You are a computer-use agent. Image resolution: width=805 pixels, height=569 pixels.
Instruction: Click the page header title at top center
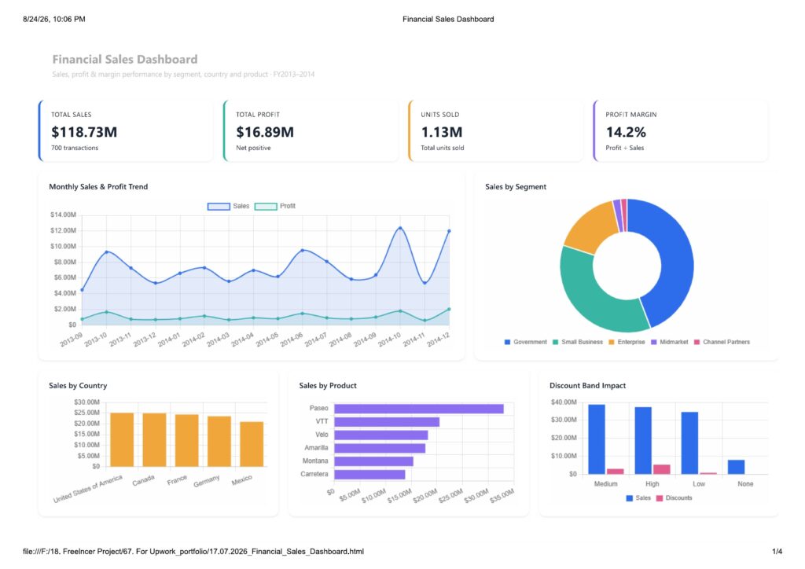coord(447,19)
